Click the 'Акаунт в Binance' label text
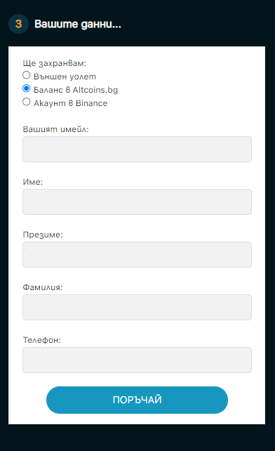The height and width of the screenshot is (451, 275). click(70, 103)
